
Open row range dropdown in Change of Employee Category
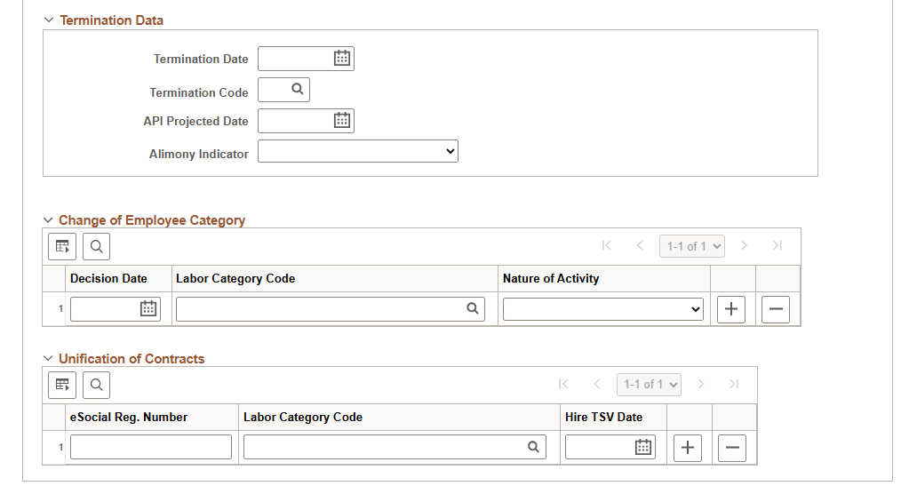(x=692, y=246)
